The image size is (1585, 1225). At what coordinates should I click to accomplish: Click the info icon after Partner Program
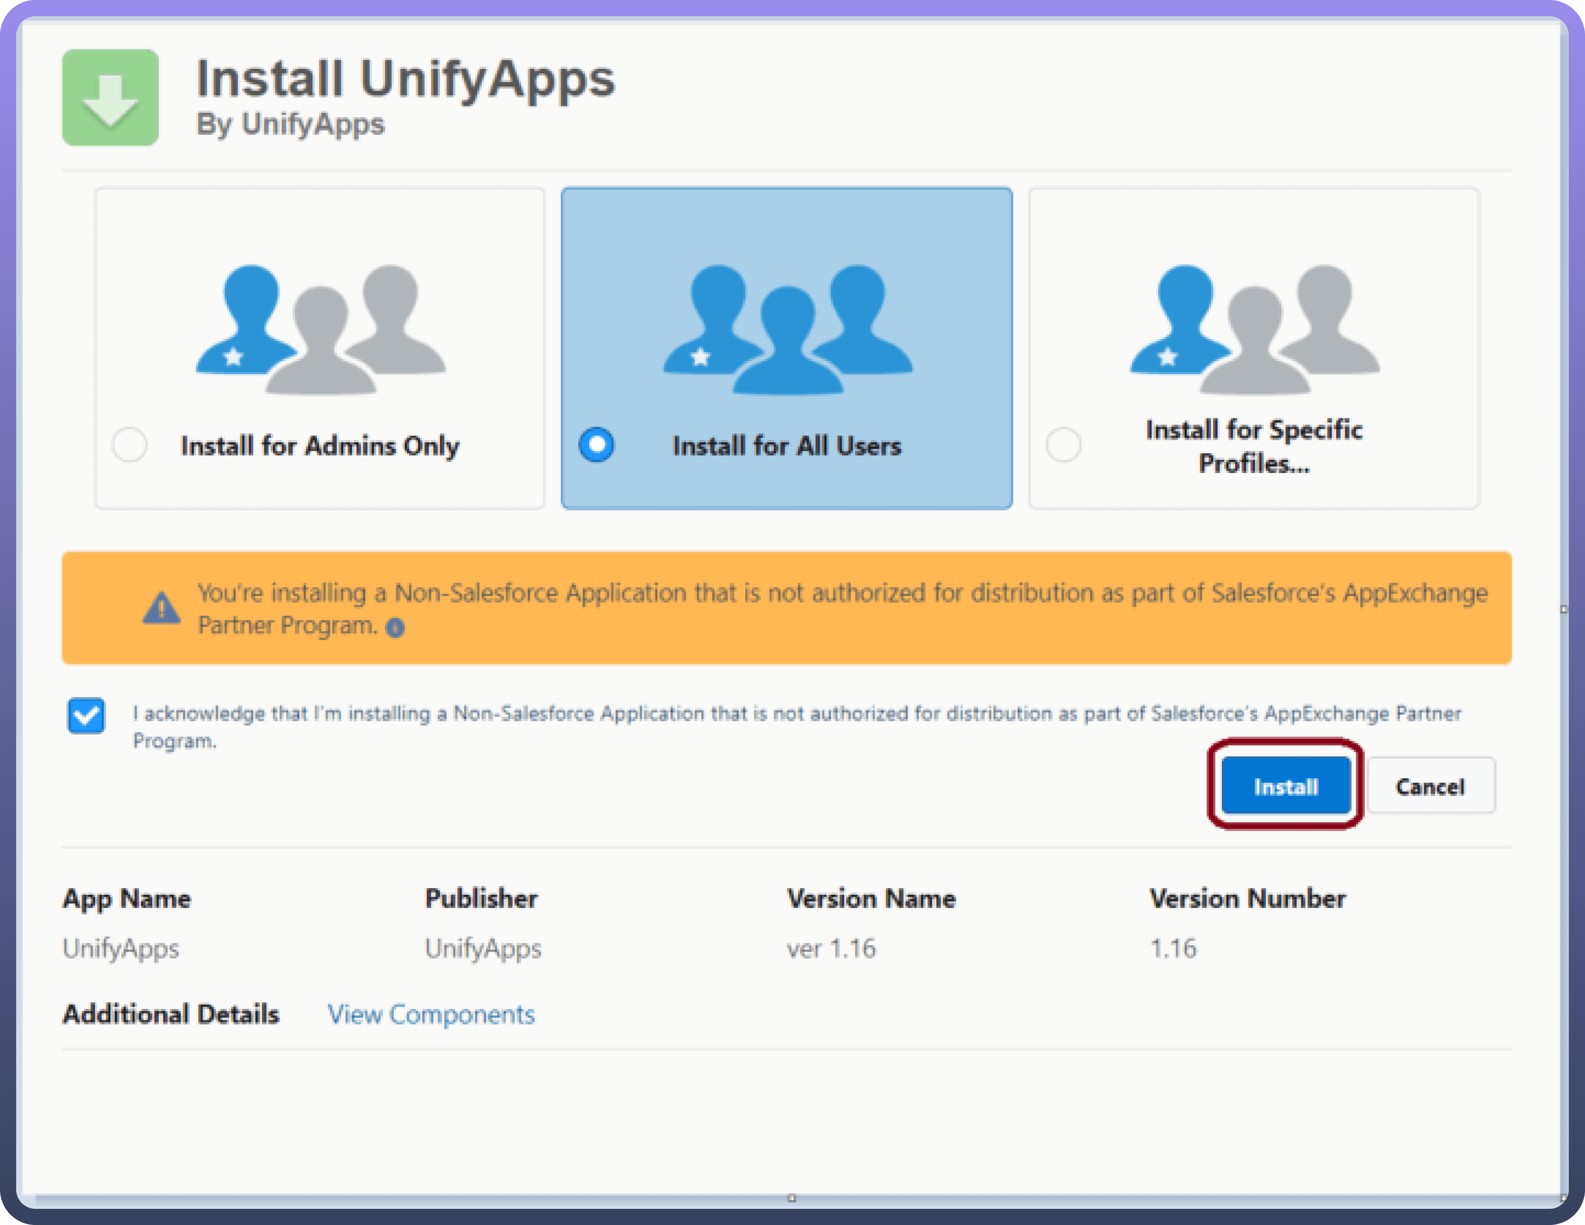(395, 628)
